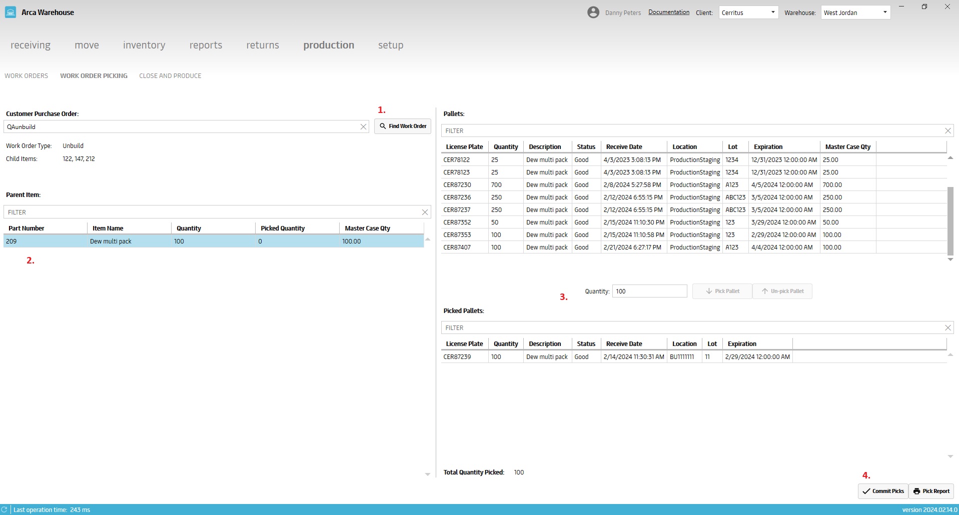Viewport: 959px width, 515px height.
Task: Click the Picked Pallets scroll down arrow
Action: click(x=950, y=456)
